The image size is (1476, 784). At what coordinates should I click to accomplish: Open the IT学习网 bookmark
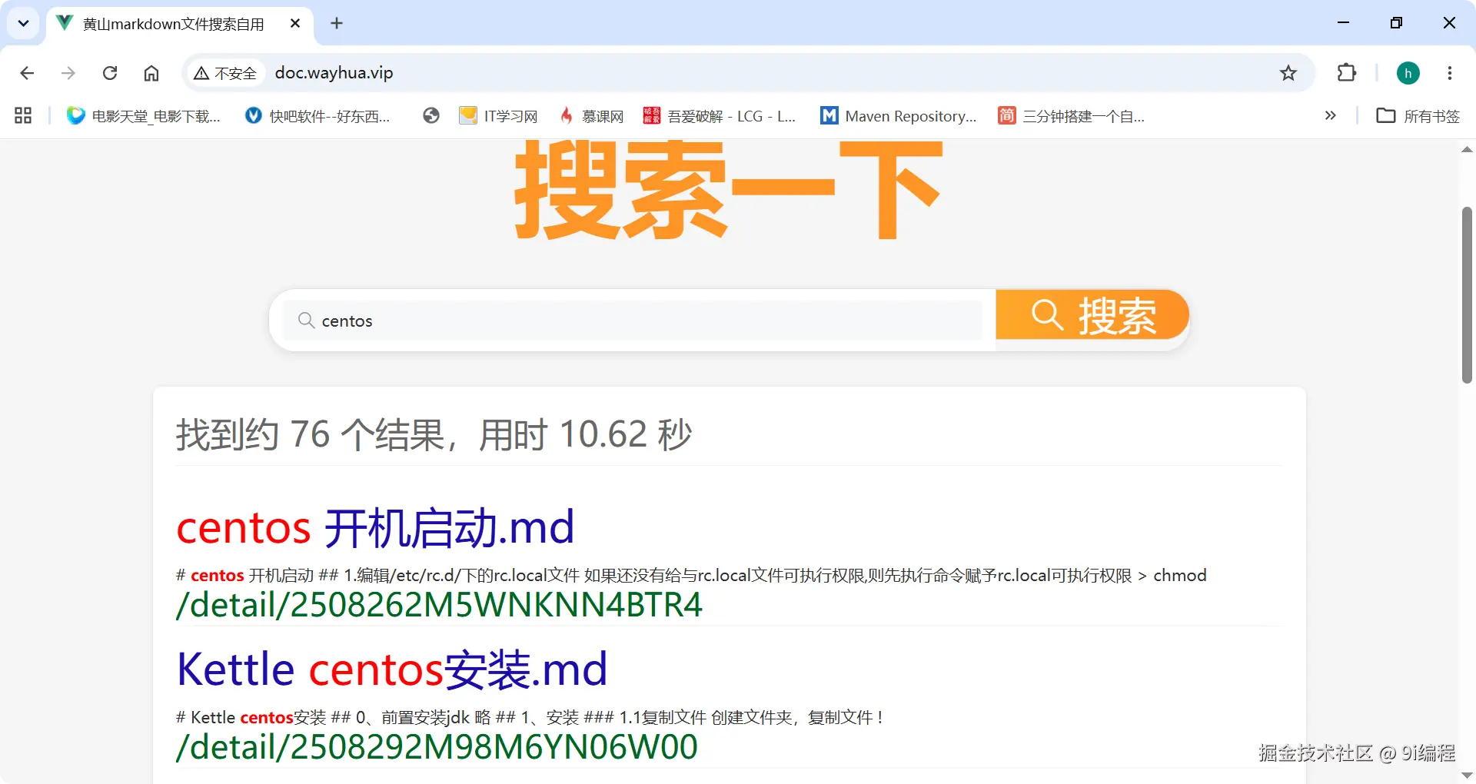(x=498, y=116)
